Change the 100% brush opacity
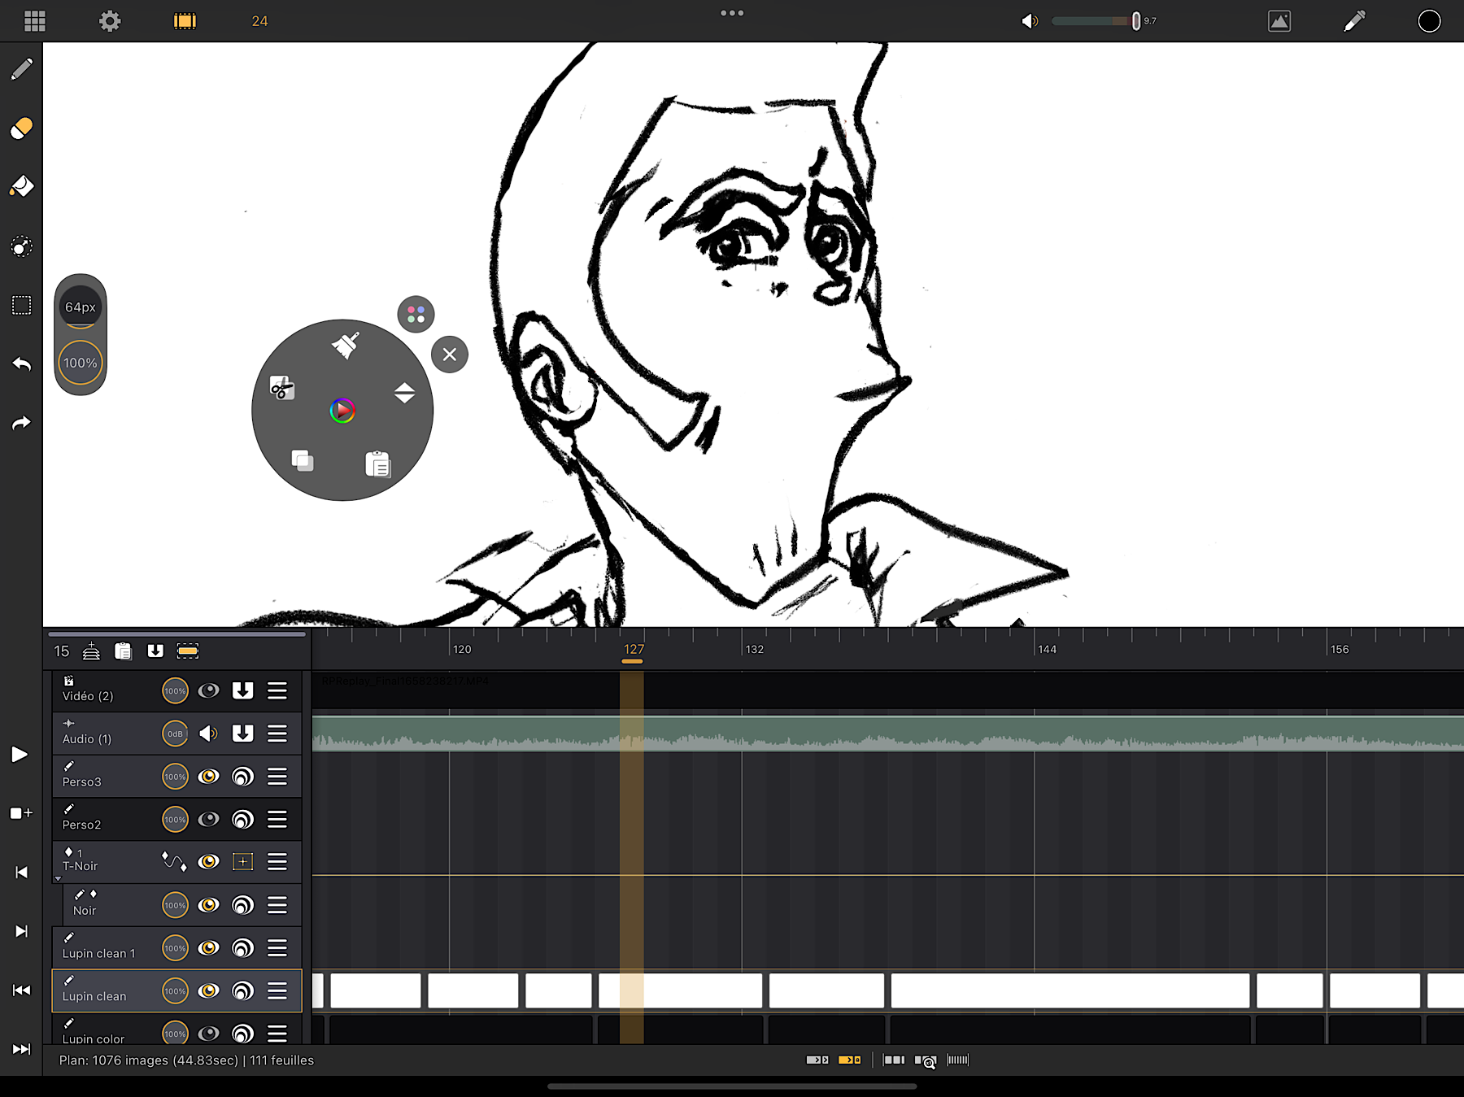The height and width of the screenshot is (1097, 1464). (81, 363)
